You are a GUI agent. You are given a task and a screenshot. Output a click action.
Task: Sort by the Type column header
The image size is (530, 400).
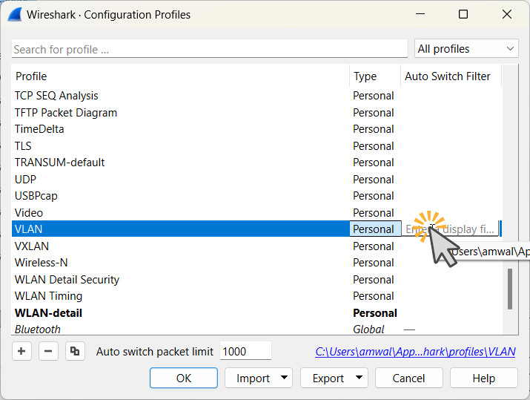[x=374, y=76]
